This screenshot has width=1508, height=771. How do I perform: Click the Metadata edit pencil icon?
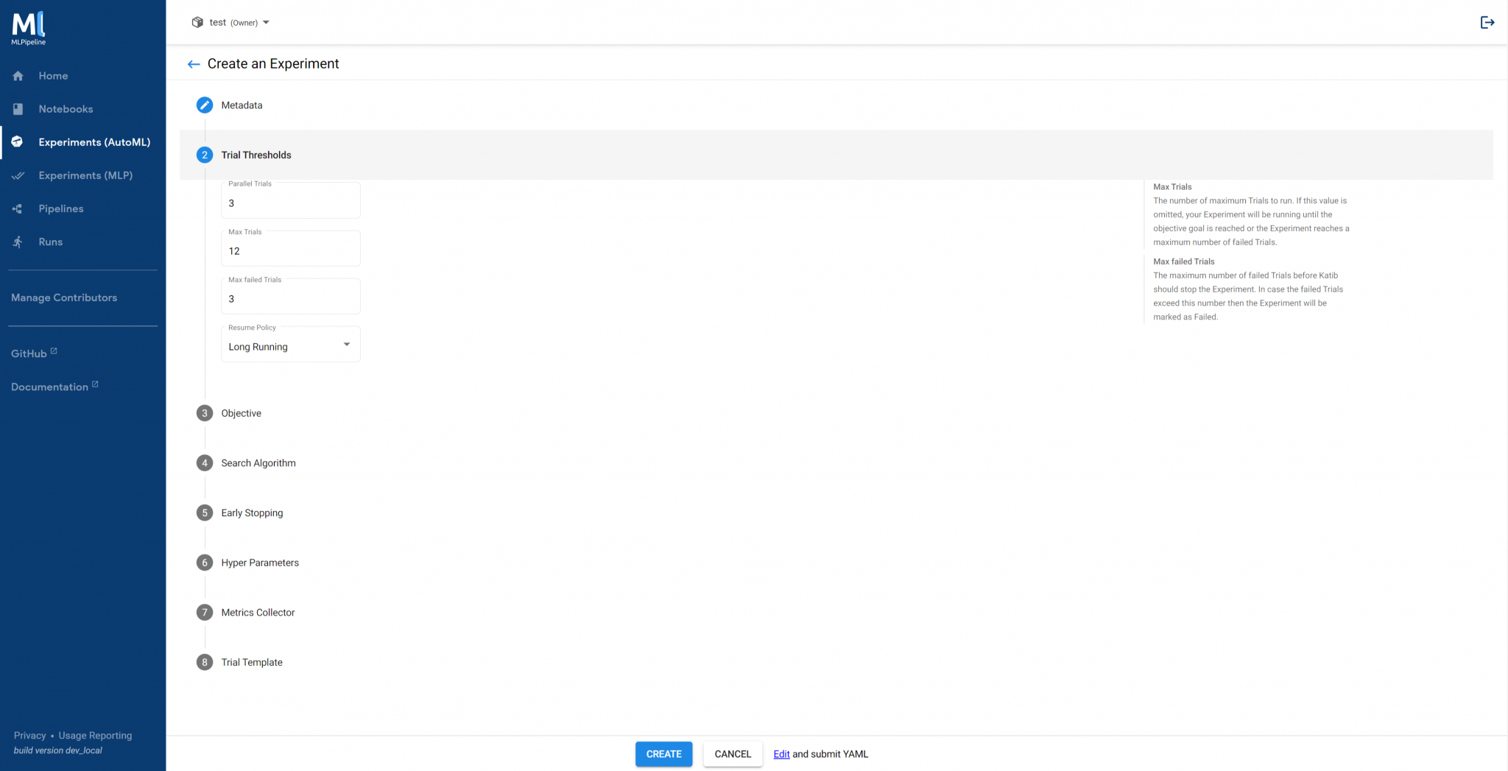204,105
